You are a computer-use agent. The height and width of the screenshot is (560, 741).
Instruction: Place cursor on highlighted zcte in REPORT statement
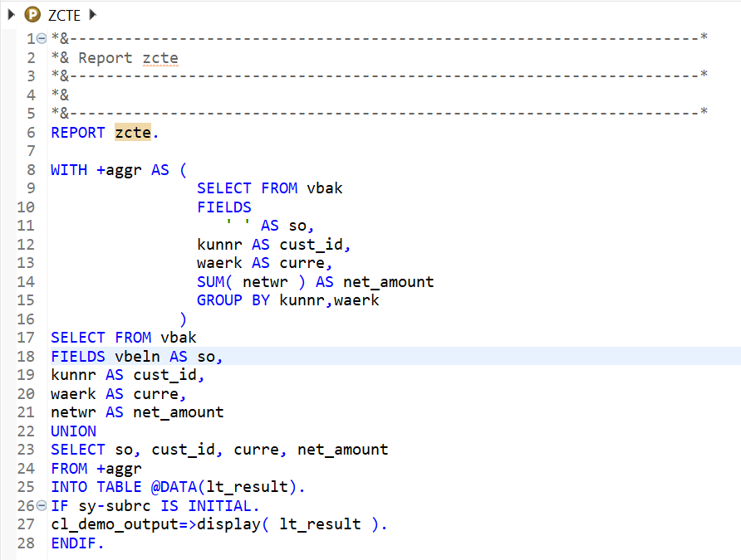[133, 133]
